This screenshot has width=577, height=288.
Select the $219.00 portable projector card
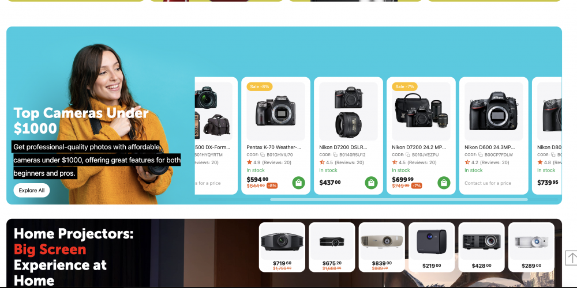coord(432,247)
